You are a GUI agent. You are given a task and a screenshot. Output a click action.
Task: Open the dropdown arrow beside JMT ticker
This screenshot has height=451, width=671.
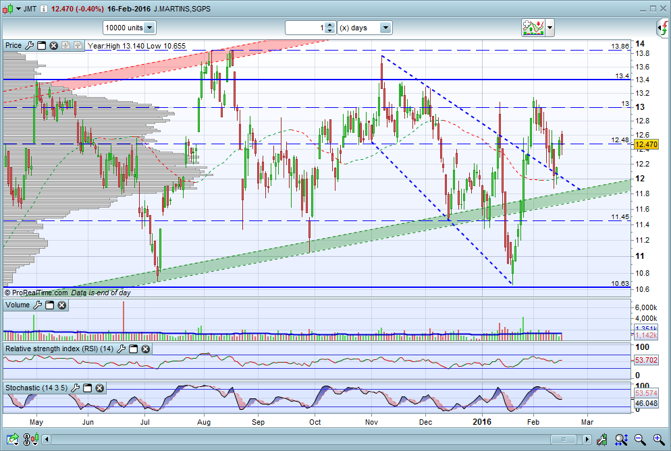[18, 9]
